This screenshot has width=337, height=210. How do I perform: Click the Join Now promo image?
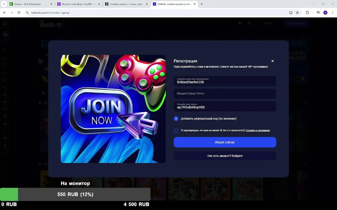coord(113,109)
